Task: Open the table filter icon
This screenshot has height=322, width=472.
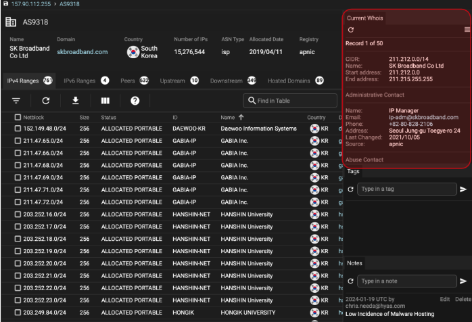Action: point(17,101)
